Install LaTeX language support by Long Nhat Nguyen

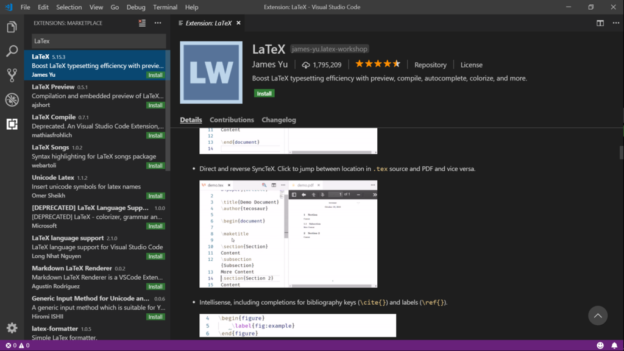155,257
